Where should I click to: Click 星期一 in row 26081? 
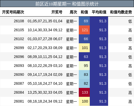[x=71, y=102]
